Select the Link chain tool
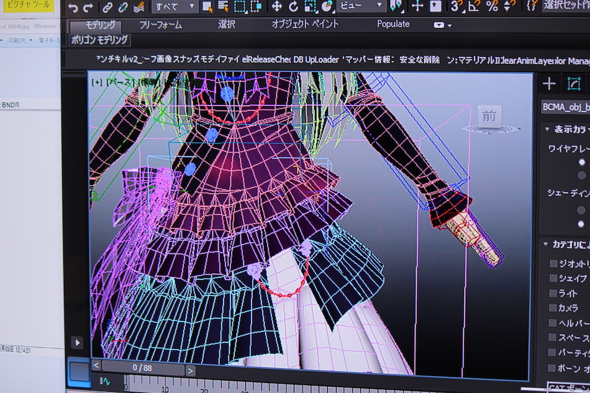 [107, 8]
